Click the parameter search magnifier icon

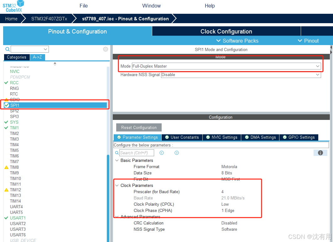pyautogui.click(x=117, y=153)
